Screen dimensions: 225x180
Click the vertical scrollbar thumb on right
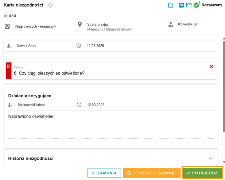(x=224, y=87)
